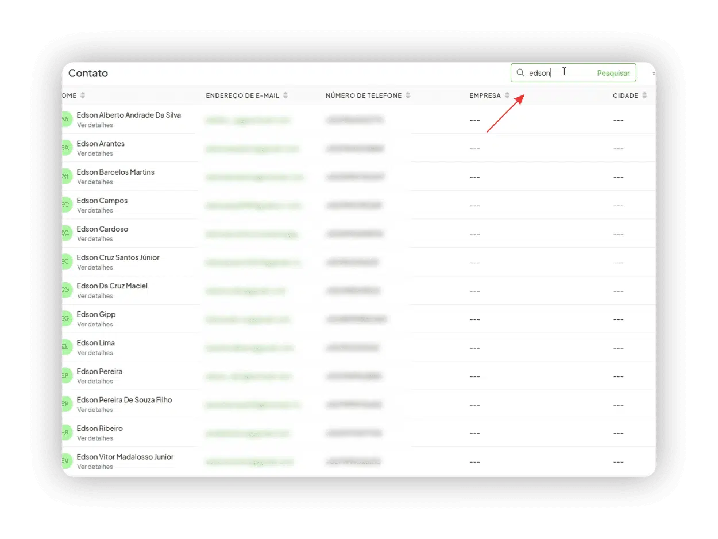718x539 pixels.
Task: Open Ver detalhes for Edson Gipp
Action: 95,324
